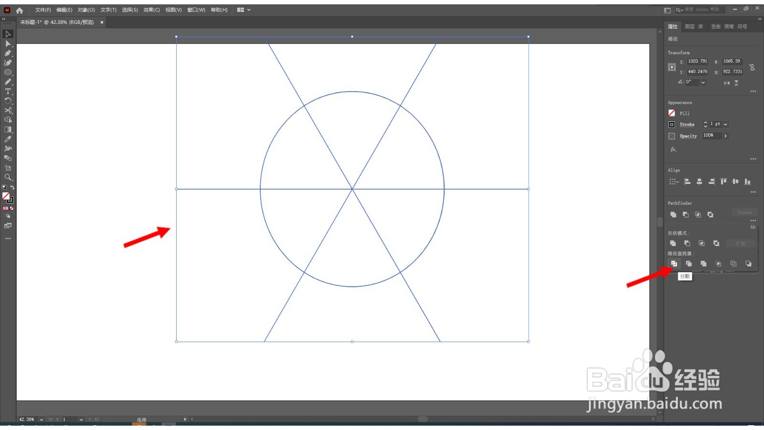Open the stroke weight dropdown arrow
764x430 pixels.
coord(726,124)
